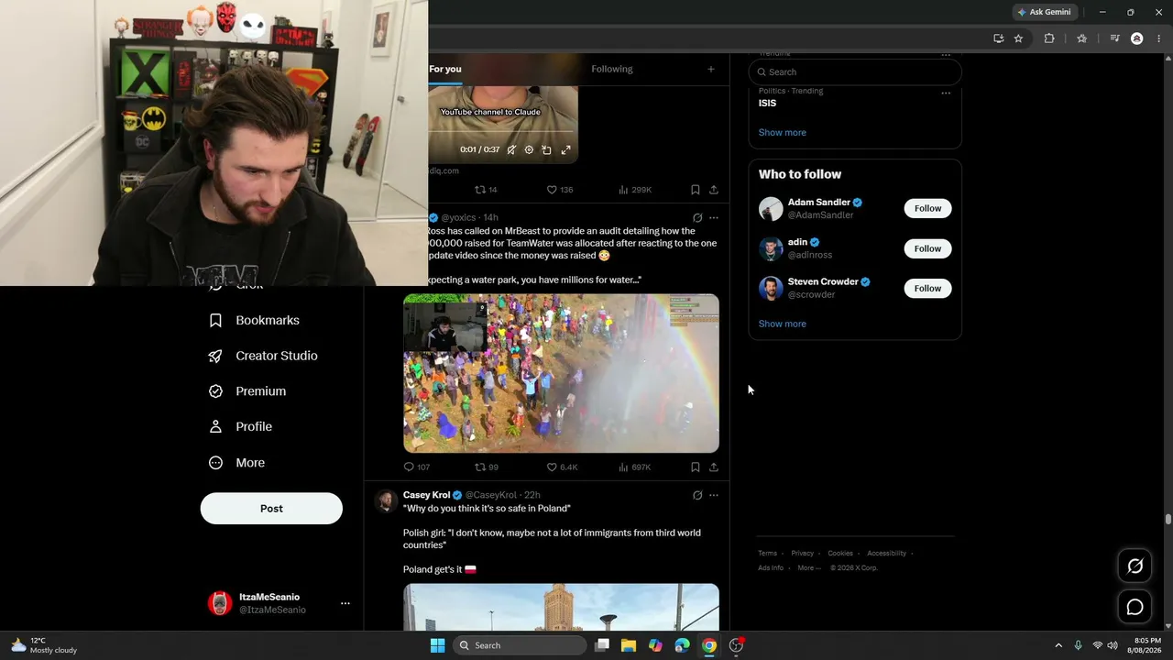The image size is (1173, 660).
Task: Add a timeline tab with the plus icon
Action: pos(711,69)
